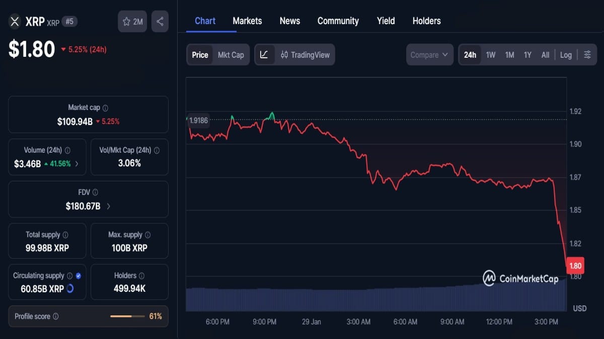Open the Holders tab
The width and height of the screenshot is (604, 339).
click(x=427, y=21)
